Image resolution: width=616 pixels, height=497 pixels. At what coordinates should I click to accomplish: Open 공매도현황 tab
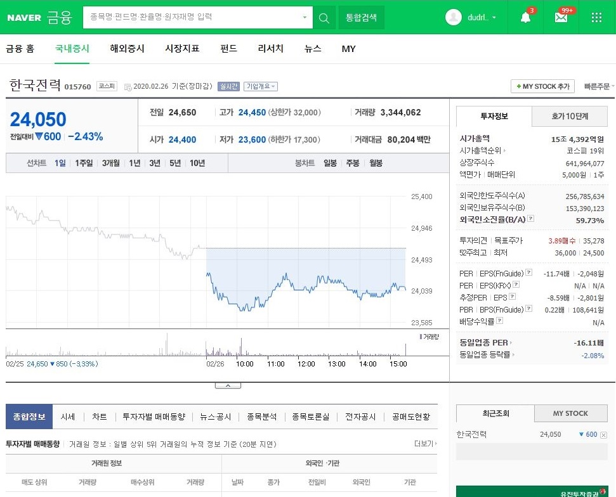point(411,417)
